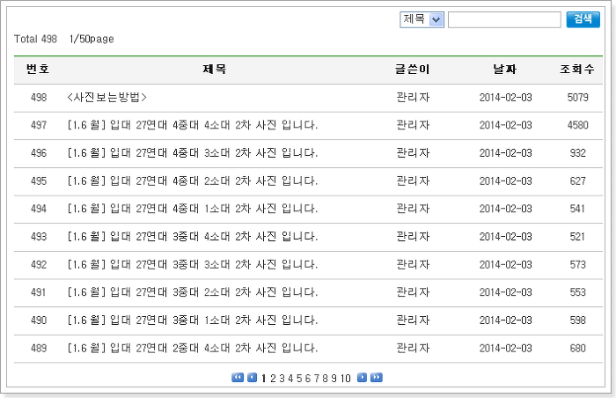Image resolution: width=616 pixels, height=398 pixels.
Task: Go to page 2 in pagination
Action: [273, 379]
